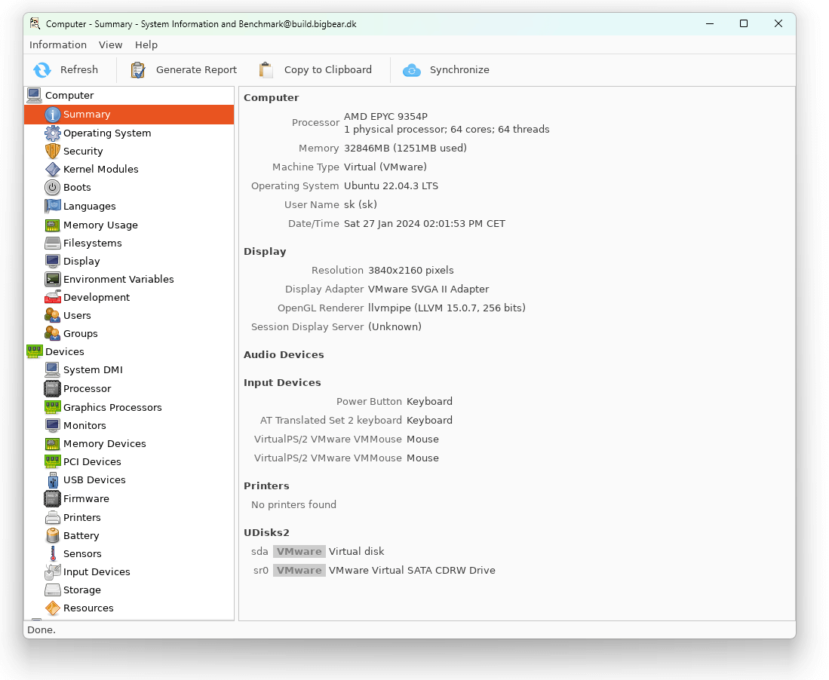829x680 pixels.
Task: Click the Date/Time value text
Action: click(x=425, y=223)
